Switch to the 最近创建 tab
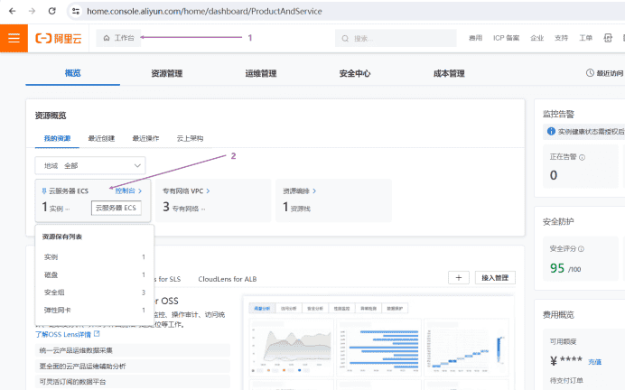 pyautogui.click(x=101, y=138)
